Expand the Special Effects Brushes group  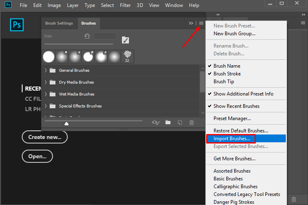point(46,106)
